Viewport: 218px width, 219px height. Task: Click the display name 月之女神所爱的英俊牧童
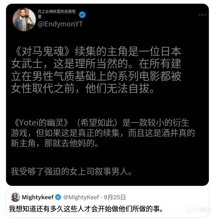click(57, 14)
